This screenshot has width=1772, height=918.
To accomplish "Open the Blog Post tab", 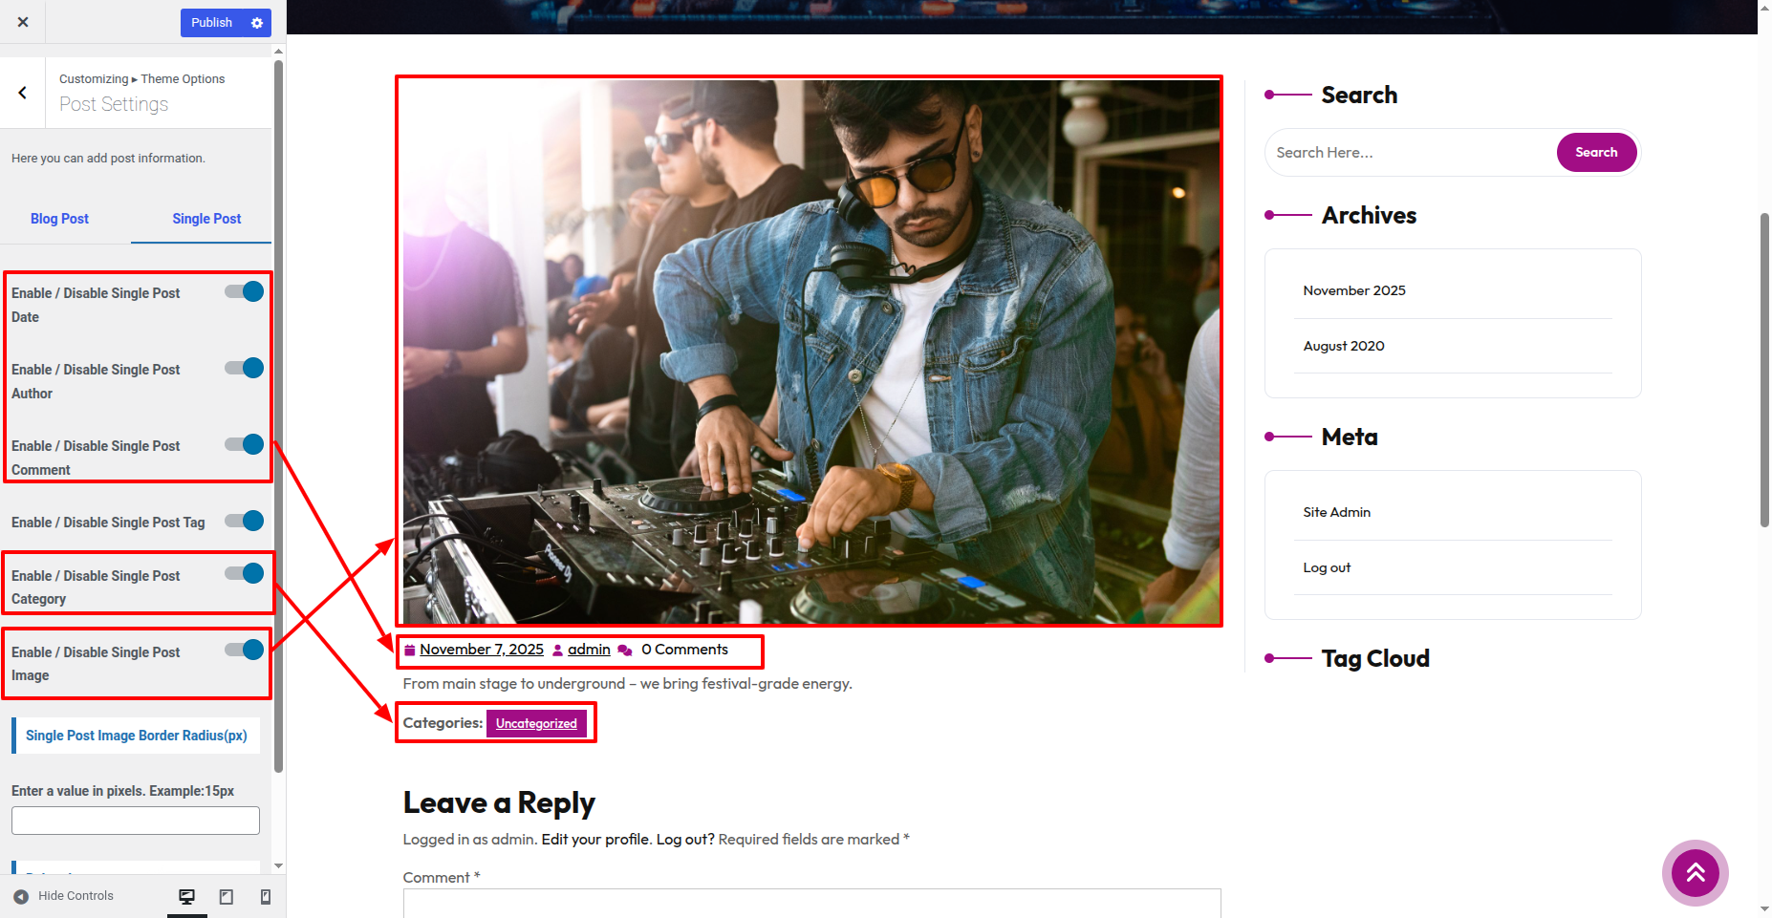I will coord(59,219).
